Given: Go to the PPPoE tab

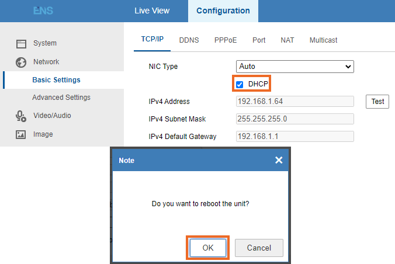Looking at the screenshot, I should (x=226, y=40).
